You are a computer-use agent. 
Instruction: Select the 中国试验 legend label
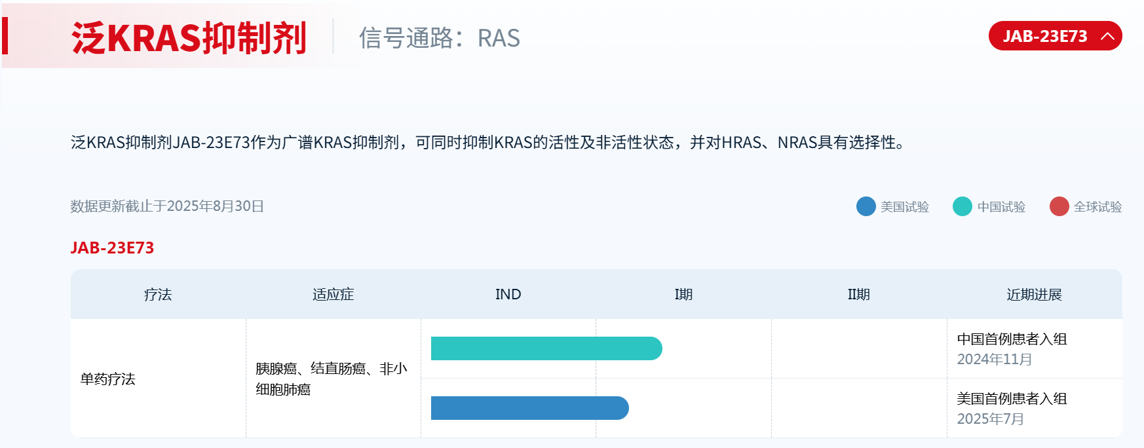click(1001, 207)
